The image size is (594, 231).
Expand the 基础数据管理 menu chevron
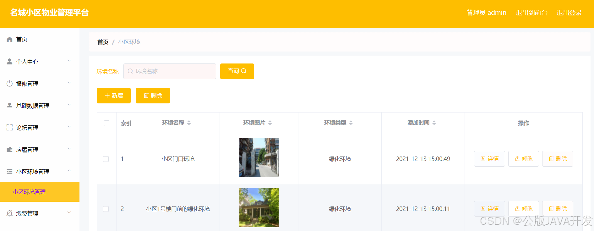point(69,105)
